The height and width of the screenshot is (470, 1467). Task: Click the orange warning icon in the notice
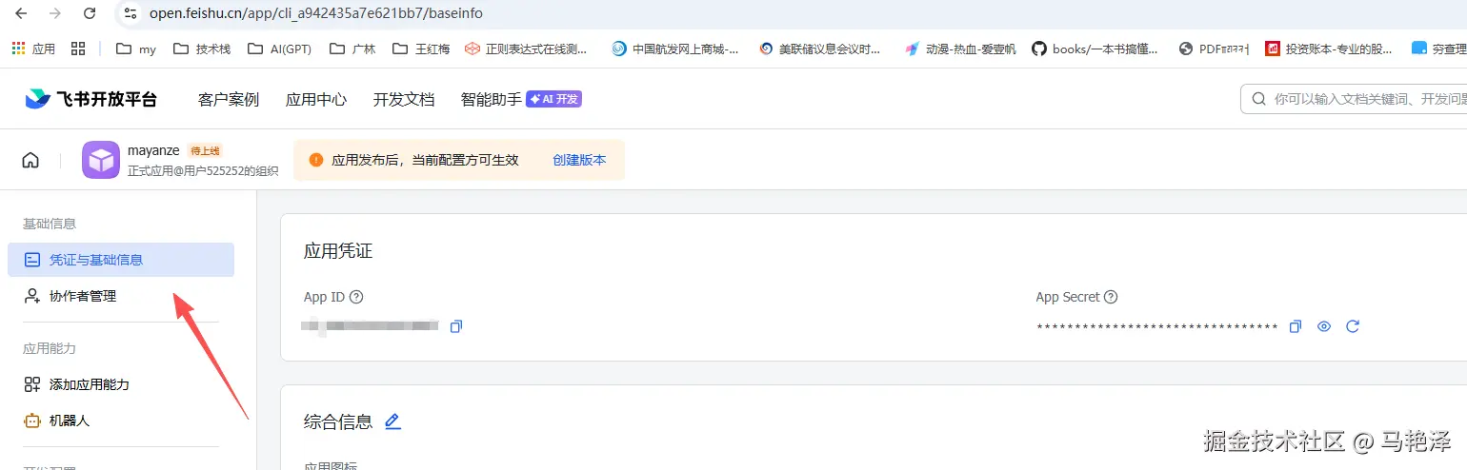pyautogui.click(x=316, y=160)
